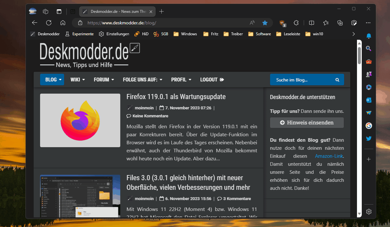Expand the Treiber favorites folder
The image size is (390, 227).
click(233, 34)
